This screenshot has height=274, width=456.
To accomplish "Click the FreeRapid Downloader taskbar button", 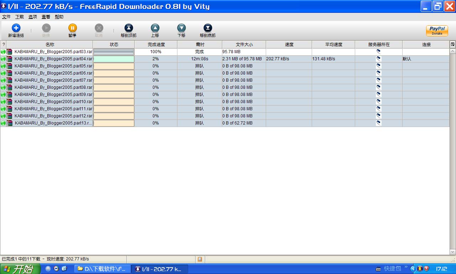I will pyautogui.click(x=159, y=269).
